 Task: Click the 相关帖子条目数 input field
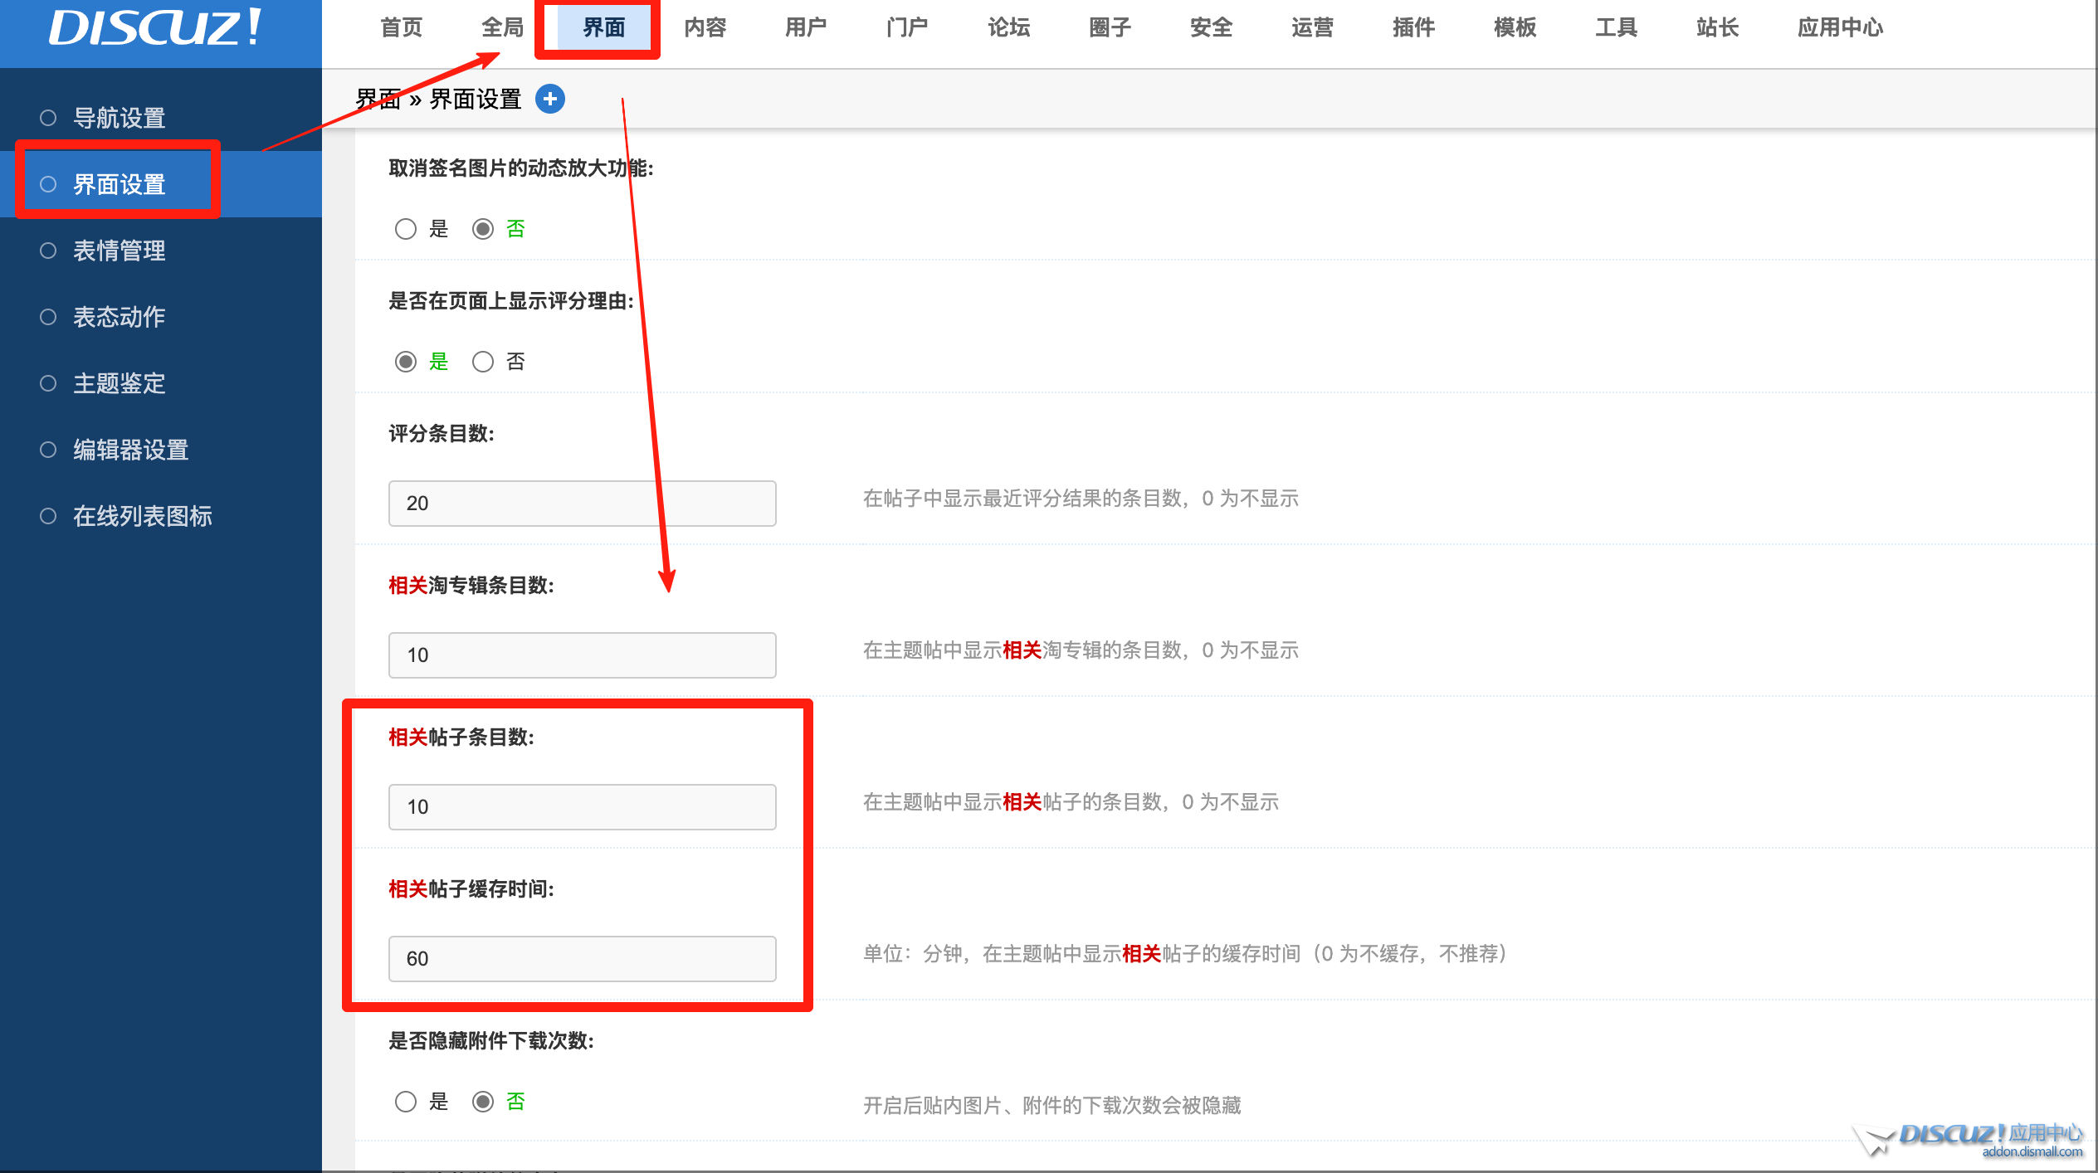pyautogui.click(x=582, y=807)
